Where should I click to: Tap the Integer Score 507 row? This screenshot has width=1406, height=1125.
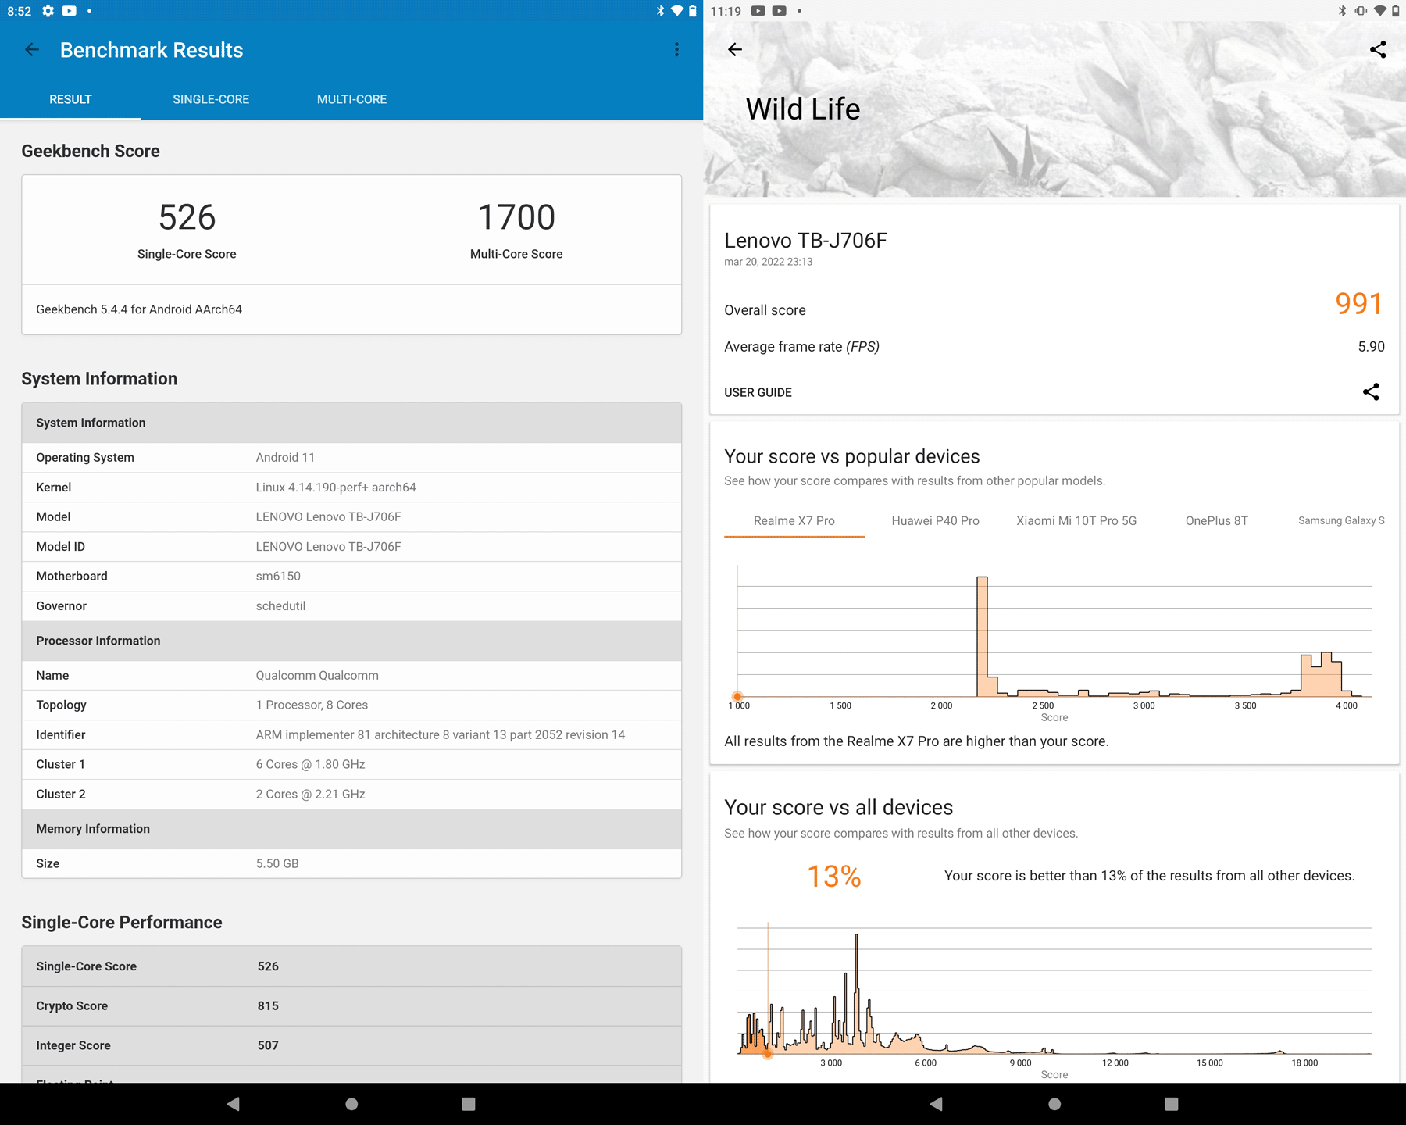point(351,1045)
